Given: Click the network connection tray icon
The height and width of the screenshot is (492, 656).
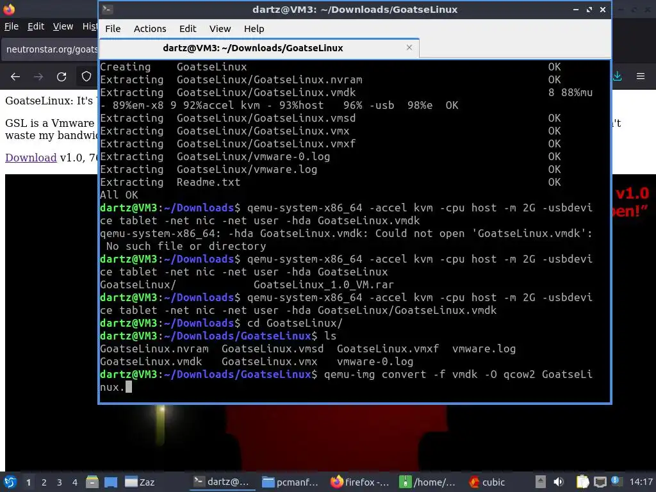Looking at the screenshot, I should click(600, 482).
